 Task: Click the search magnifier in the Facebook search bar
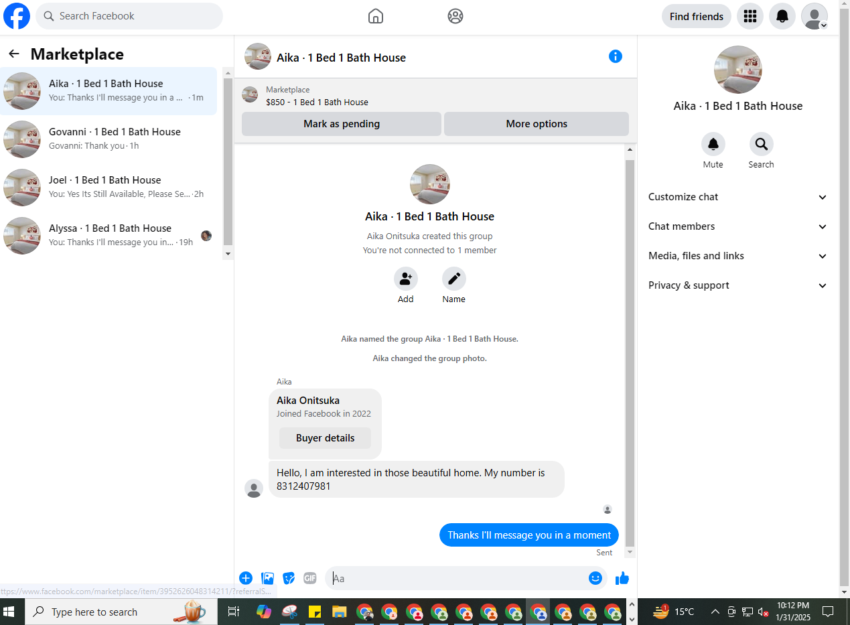(x=49, y=16)
